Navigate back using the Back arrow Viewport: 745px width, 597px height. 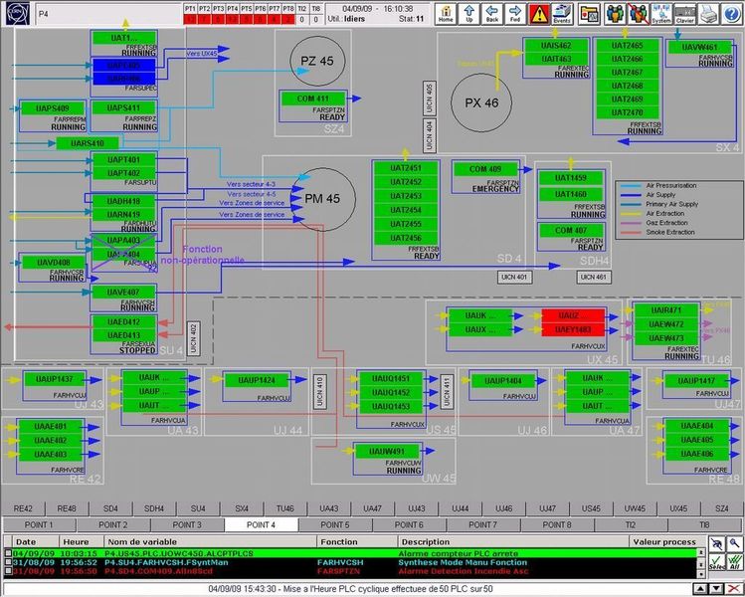pyautogui.click(x=492, y=13)
